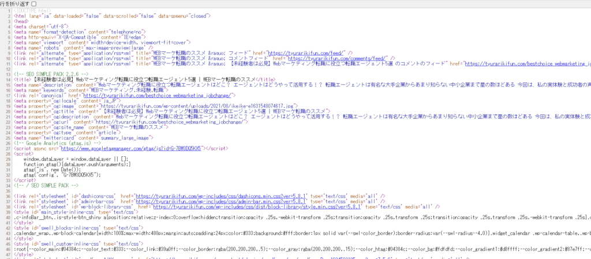This screenshot has width=591, height=259.
Task: Click the twitter:card summary_large_image line
Action: pyautogui.click(x=83, y=138)
